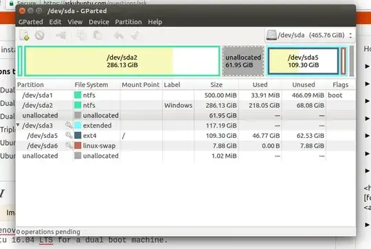Open the device selector /dev/sda (465.76 GiB)
This screenshot has width=371, height=249.
tap(309, 35)
